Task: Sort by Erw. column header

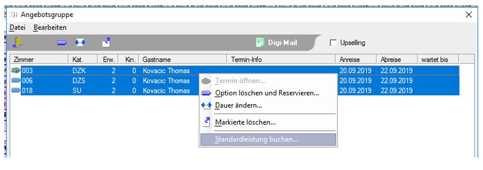Action: pos(108,59)
